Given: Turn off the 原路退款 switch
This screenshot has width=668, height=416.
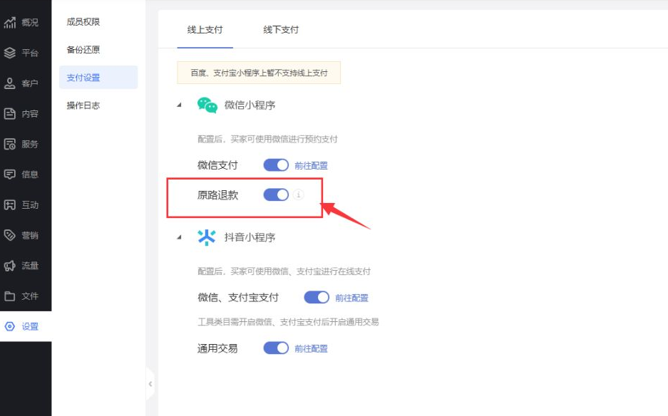Looking at the screenshot, I should coord(276,195).
